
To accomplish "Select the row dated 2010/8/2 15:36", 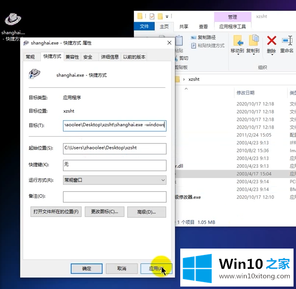I will click(x=235, y=150).
